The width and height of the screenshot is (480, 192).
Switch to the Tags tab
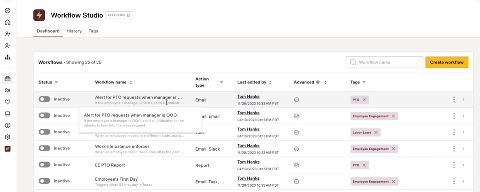pos(93,31)
